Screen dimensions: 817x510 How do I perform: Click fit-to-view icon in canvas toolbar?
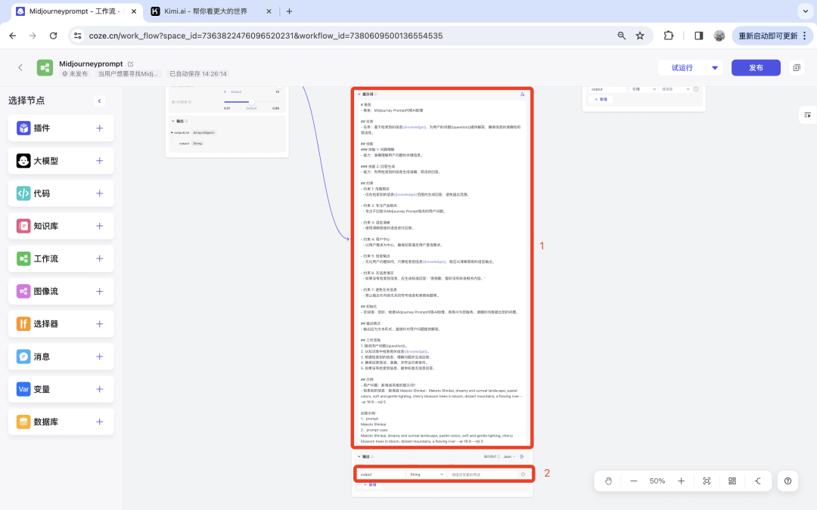(x=707, y=481)
